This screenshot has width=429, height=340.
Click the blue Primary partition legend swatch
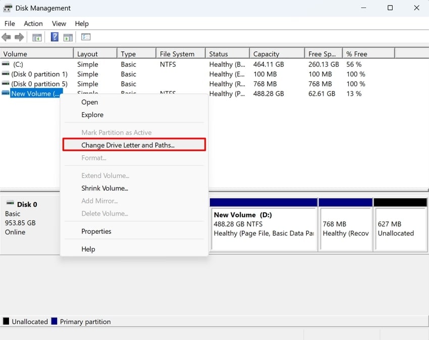pos(54,321)
